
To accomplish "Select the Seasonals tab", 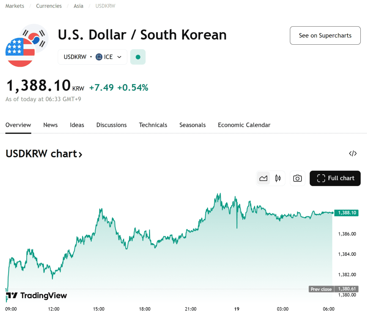I will [x=192, y=125].
